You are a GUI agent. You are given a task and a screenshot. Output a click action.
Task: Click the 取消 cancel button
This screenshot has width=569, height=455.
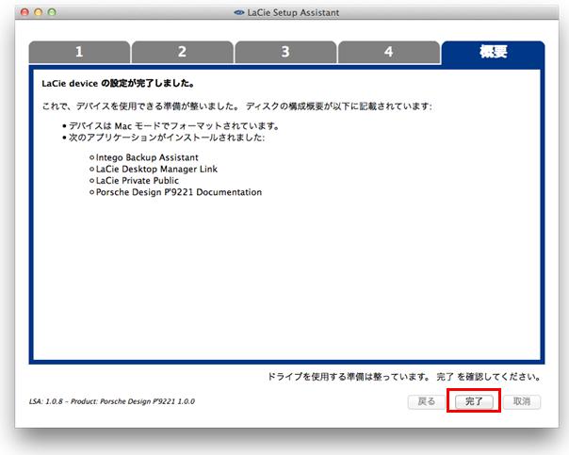[x=522, y=401]
